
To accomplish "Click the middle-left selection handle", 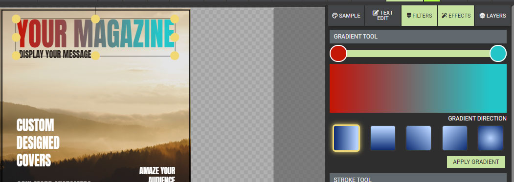I will click(x=16, y=37).
